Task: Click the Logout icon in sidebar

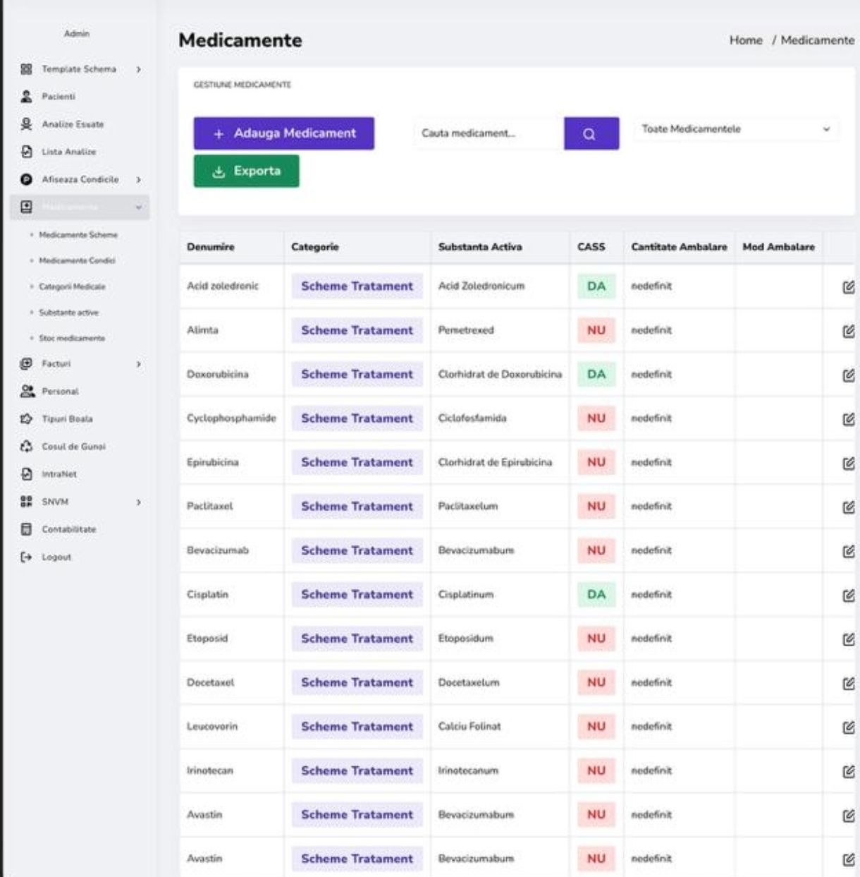Action: tap(27, 557)
